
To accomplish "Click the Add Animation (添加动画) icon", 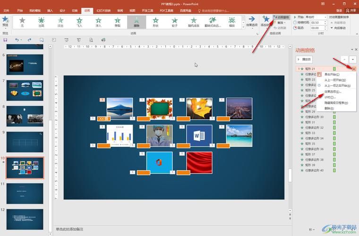I will tap(265, 19).
